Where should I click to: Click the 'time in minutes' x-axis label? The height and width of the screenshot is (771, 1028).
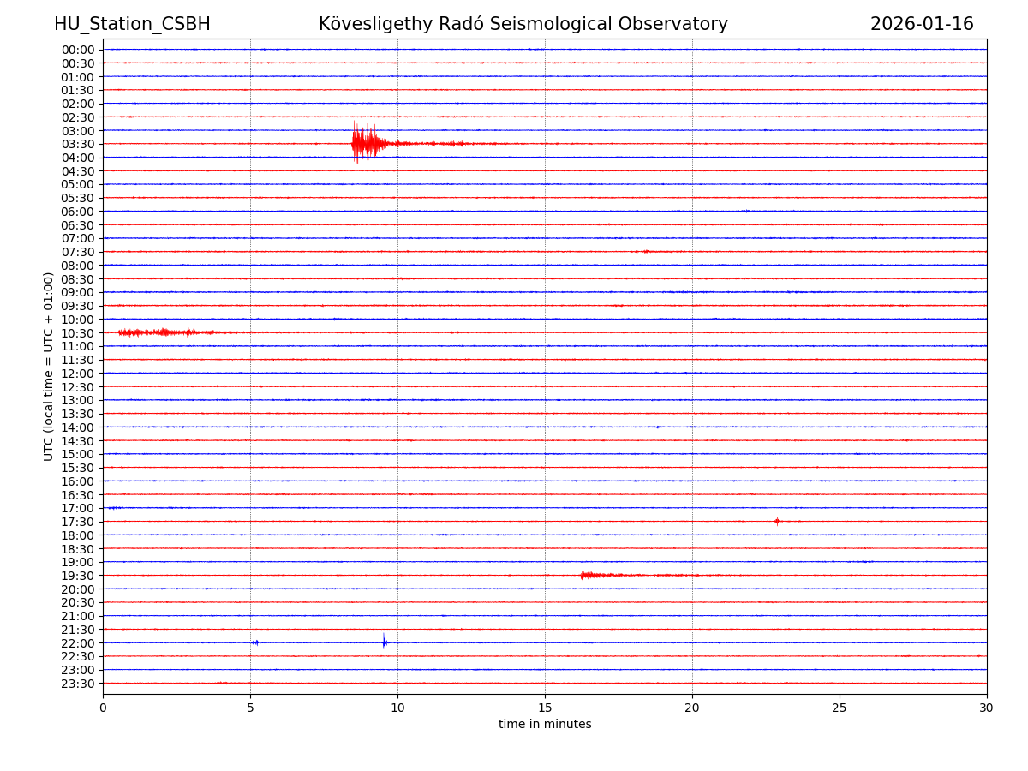[x=545, y=725]
